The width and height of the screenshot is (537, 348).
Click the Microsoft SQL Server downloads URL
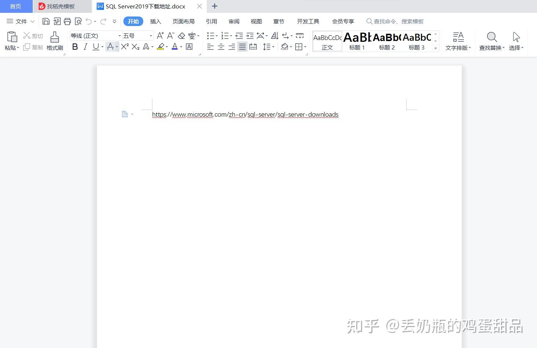pyautogui.click(x=245, y=114)
